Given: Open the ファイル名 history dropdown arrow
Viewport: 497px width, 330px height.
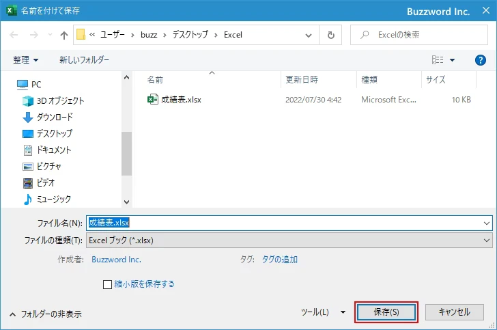Looking at the screenshot, I should (486, 223).
